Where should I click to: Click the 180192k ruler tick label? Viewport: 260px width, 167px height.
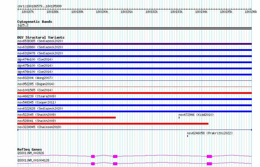click(152, 12)
